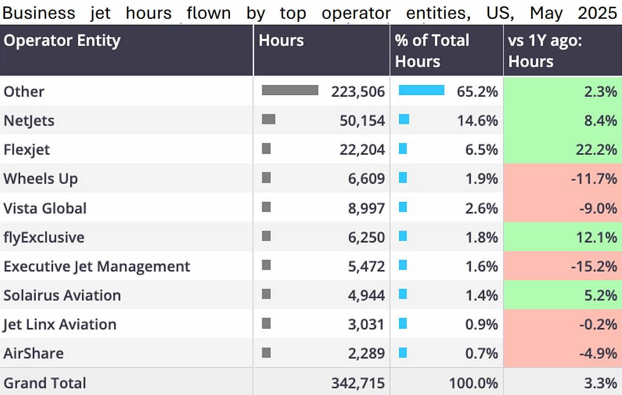Image resolution: width=622 pixels, height=395 pixels.
Task: Click the Grand Total hours 342,715
Action: (358, 383)
